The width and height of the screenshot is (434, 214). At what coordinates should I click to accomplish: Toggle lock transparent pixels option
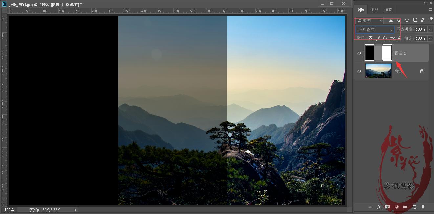click(371, 38)
